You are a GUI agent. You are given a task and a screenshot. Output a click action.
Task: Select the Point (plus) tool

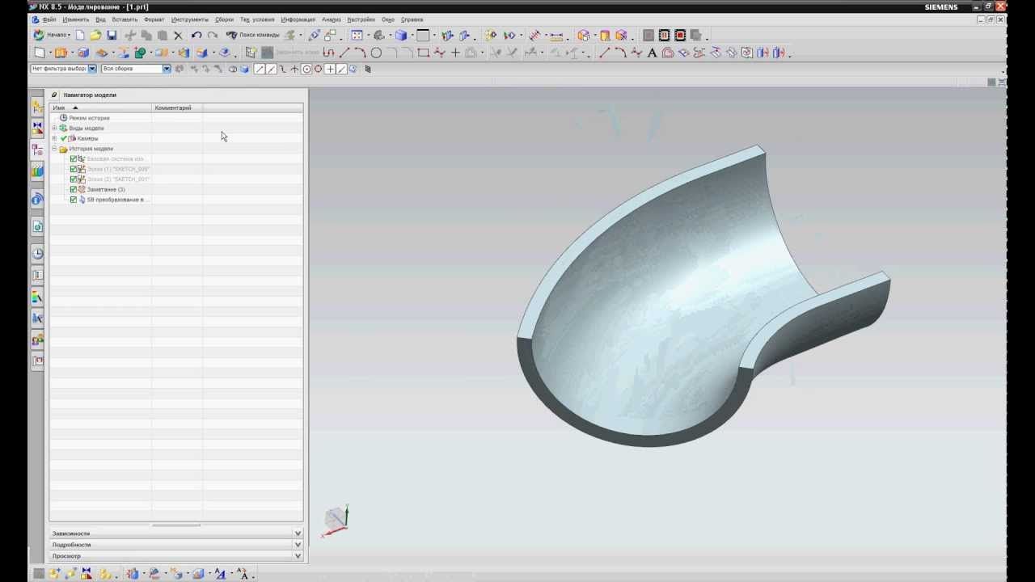pos(455,53)
